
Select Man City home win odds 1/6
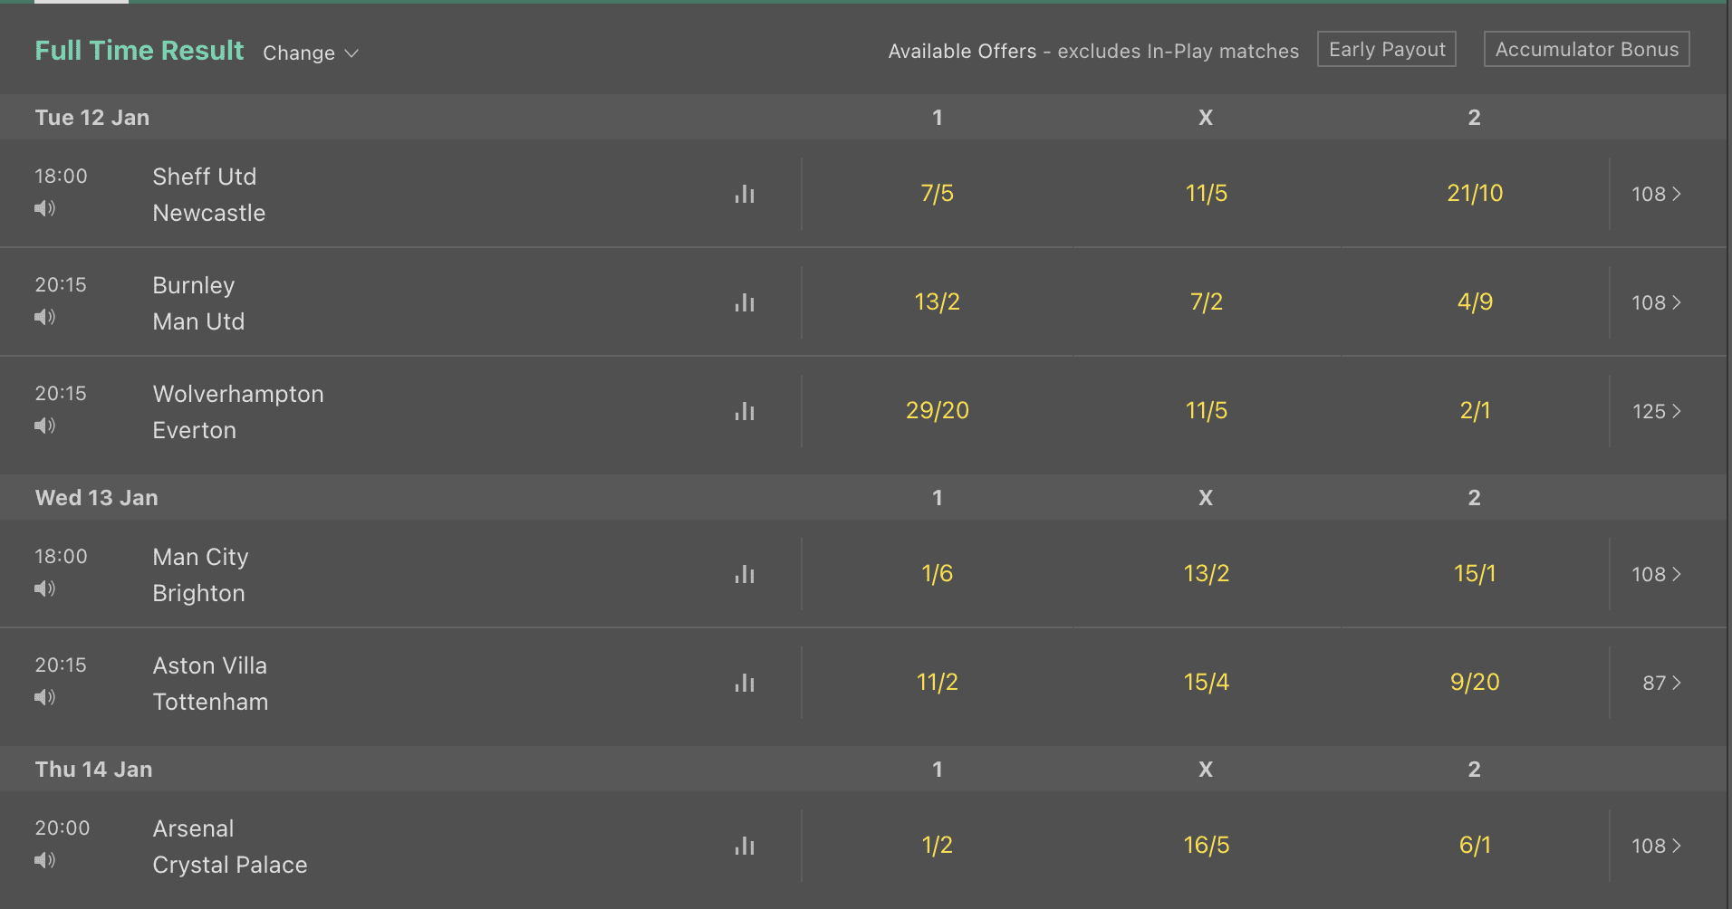938,574
